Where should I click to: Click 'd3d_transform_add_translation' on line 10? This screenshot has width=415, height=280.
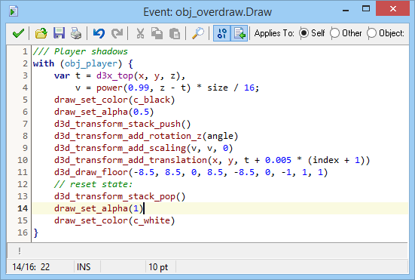pyautogui.click(x=130, y=160)
